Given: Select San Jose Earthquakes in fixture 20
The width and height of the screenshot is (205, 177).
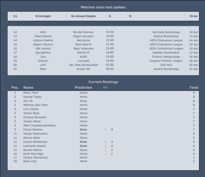Looking at the screenshot, I should click(x=83, y=65).
